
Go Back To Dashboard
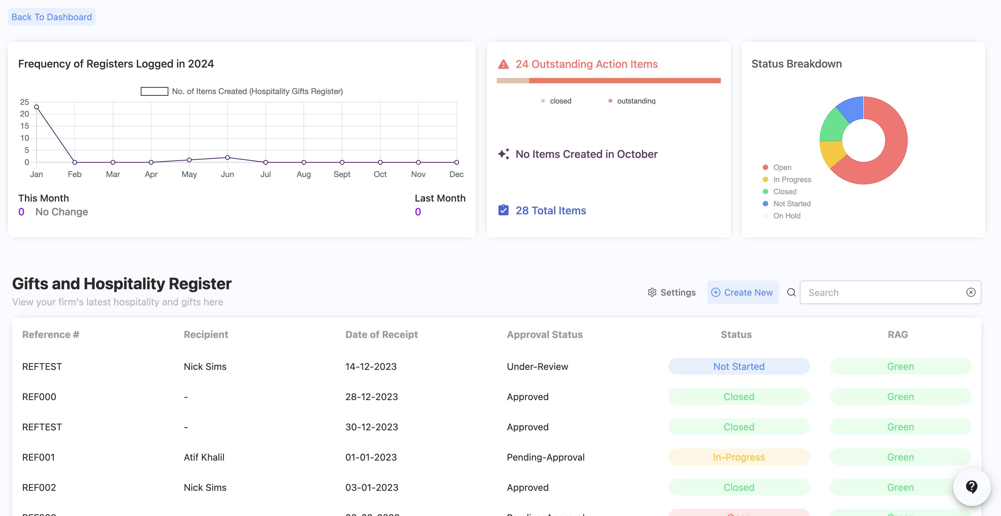pyautogui.click(x=52, y=17)
